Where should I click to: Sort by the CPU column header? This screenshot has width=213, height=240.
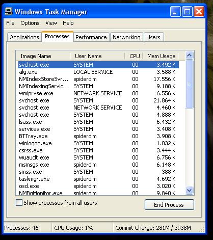pyautogui.click(x=134, y=56)
